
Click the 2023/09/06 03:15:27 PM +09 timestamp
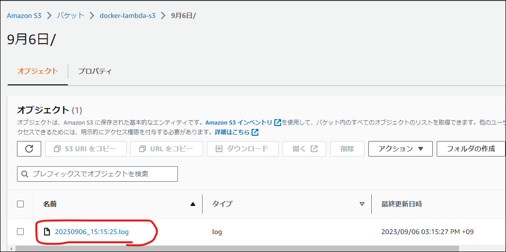click(x=427, y=232)
